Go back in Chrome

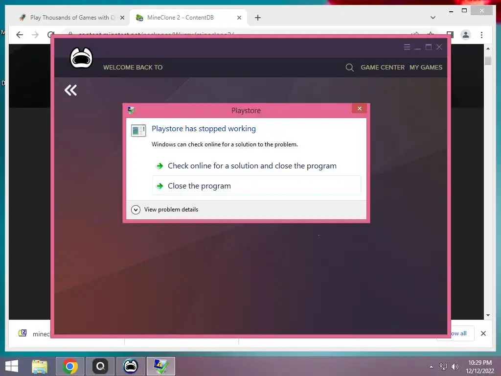[20, 35]
